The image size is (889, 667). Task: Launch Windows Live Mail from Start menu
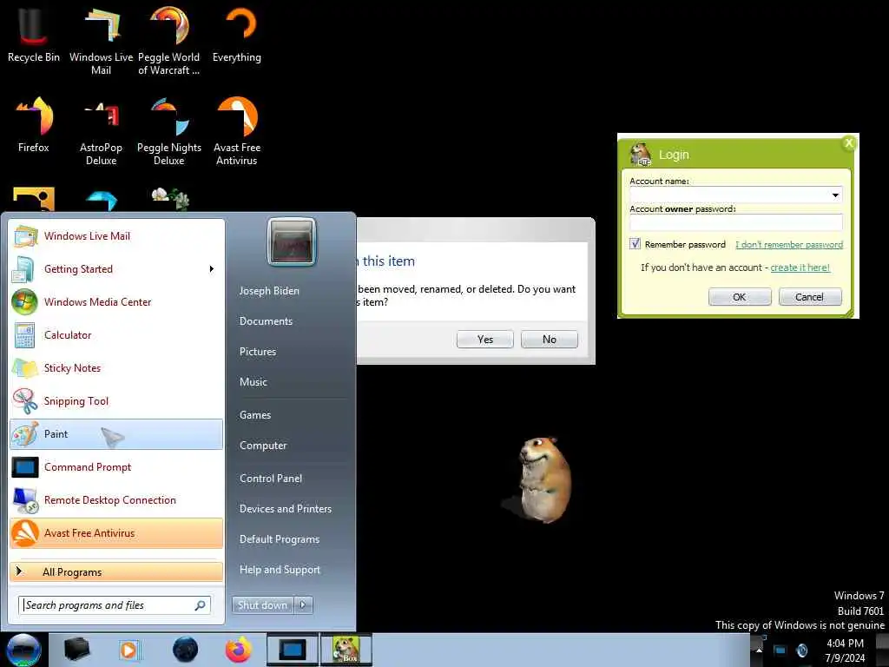pos(116,236)
